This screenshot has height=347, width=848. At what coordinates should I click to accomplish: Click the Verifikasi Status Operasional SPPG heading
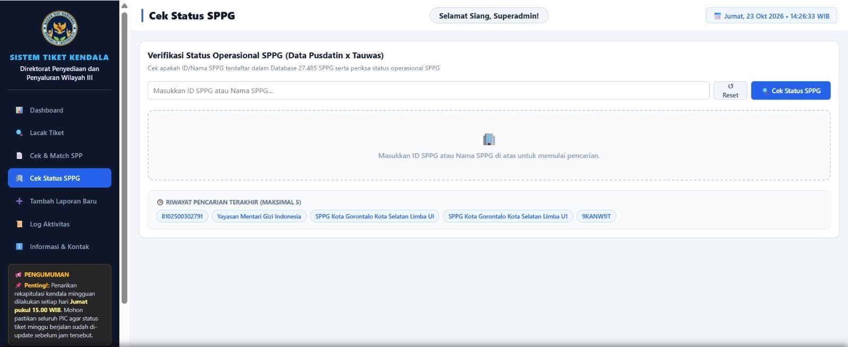click(x=266, y=56)
